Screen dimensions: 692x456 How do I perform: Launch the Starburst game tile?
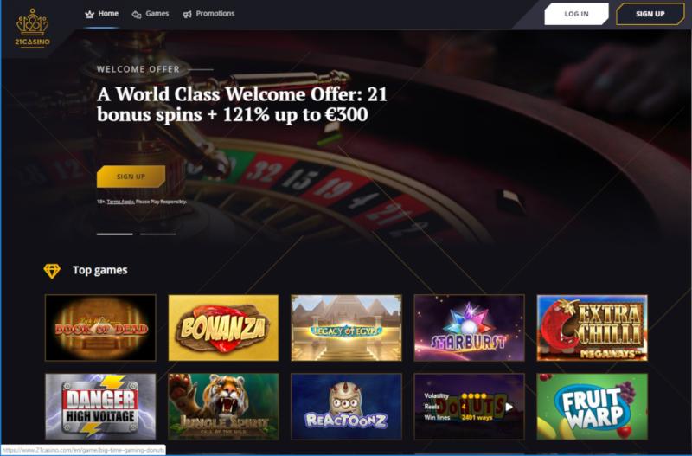469,328
